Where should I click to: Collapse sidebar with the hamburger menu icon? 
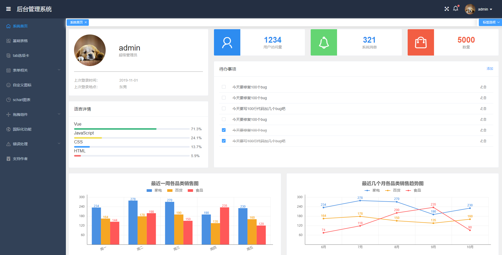[8, 9]
